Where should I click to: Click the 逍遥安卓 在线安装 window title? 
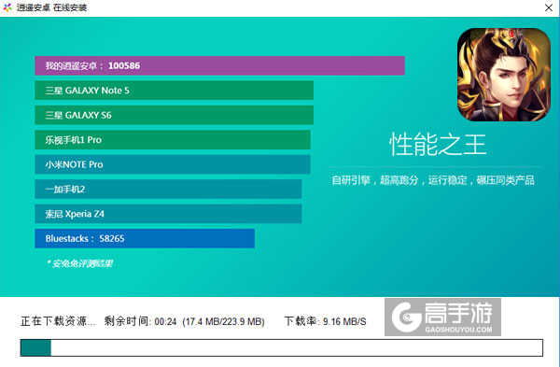click(51, 7)
